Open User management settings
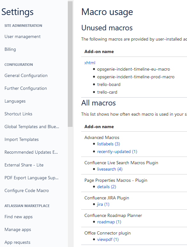Viewport: 187px width, 247px height. coord(22,36)
